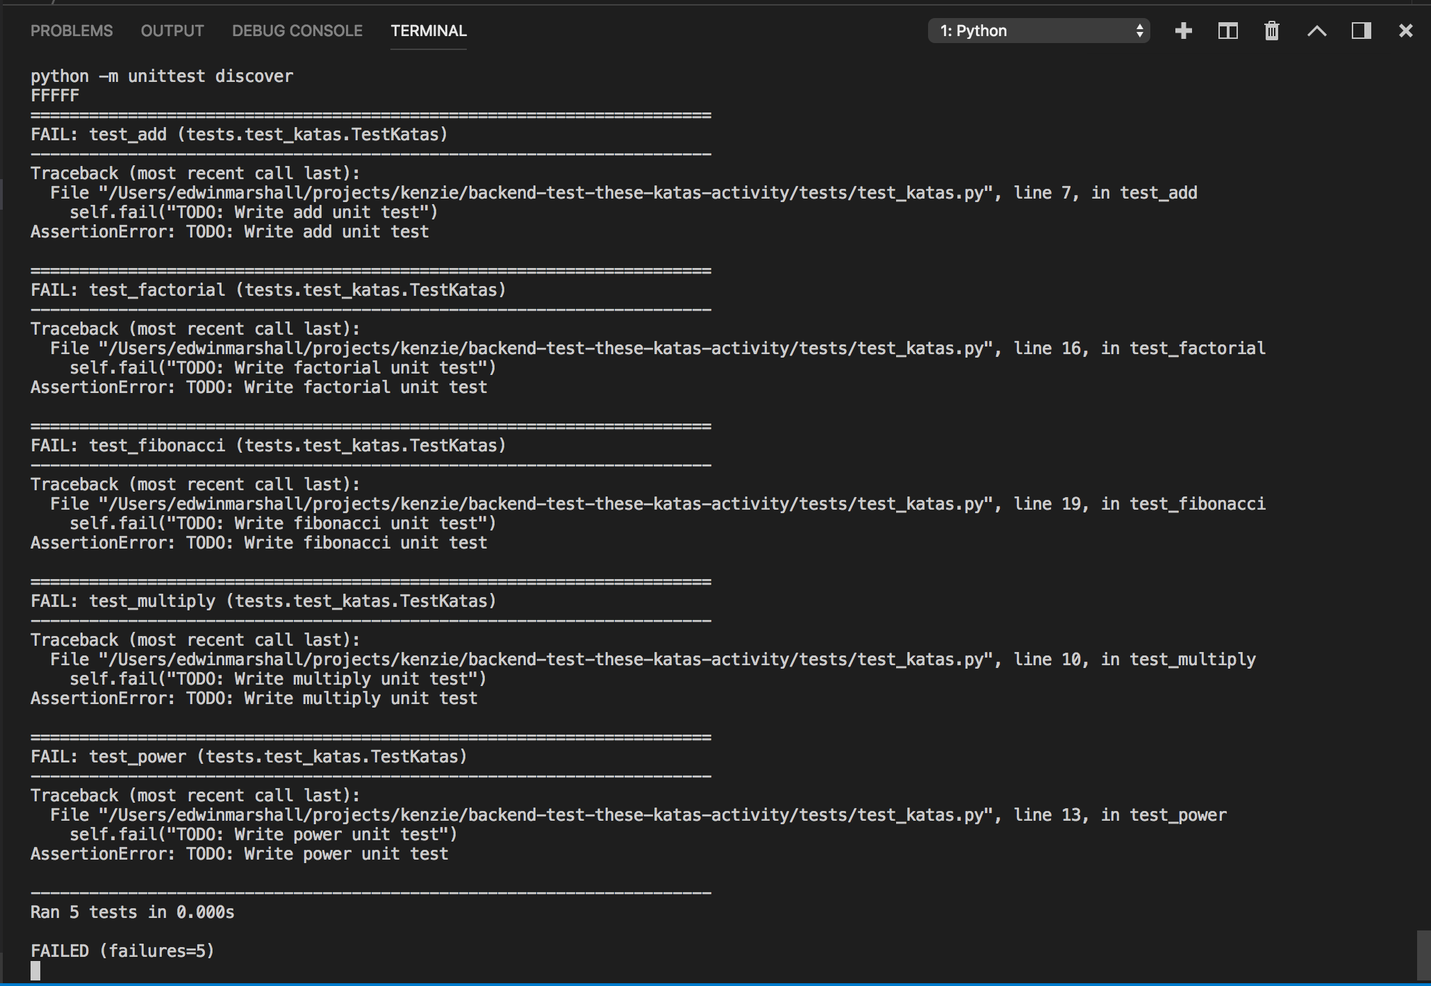This screenshot has width=1431, height=986.
Task: Click the 'python -m unittest discover' command line
Action: coord(162,76)
